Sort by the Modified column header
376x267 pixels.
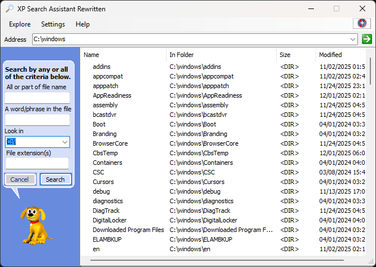[x=341, y=55]
